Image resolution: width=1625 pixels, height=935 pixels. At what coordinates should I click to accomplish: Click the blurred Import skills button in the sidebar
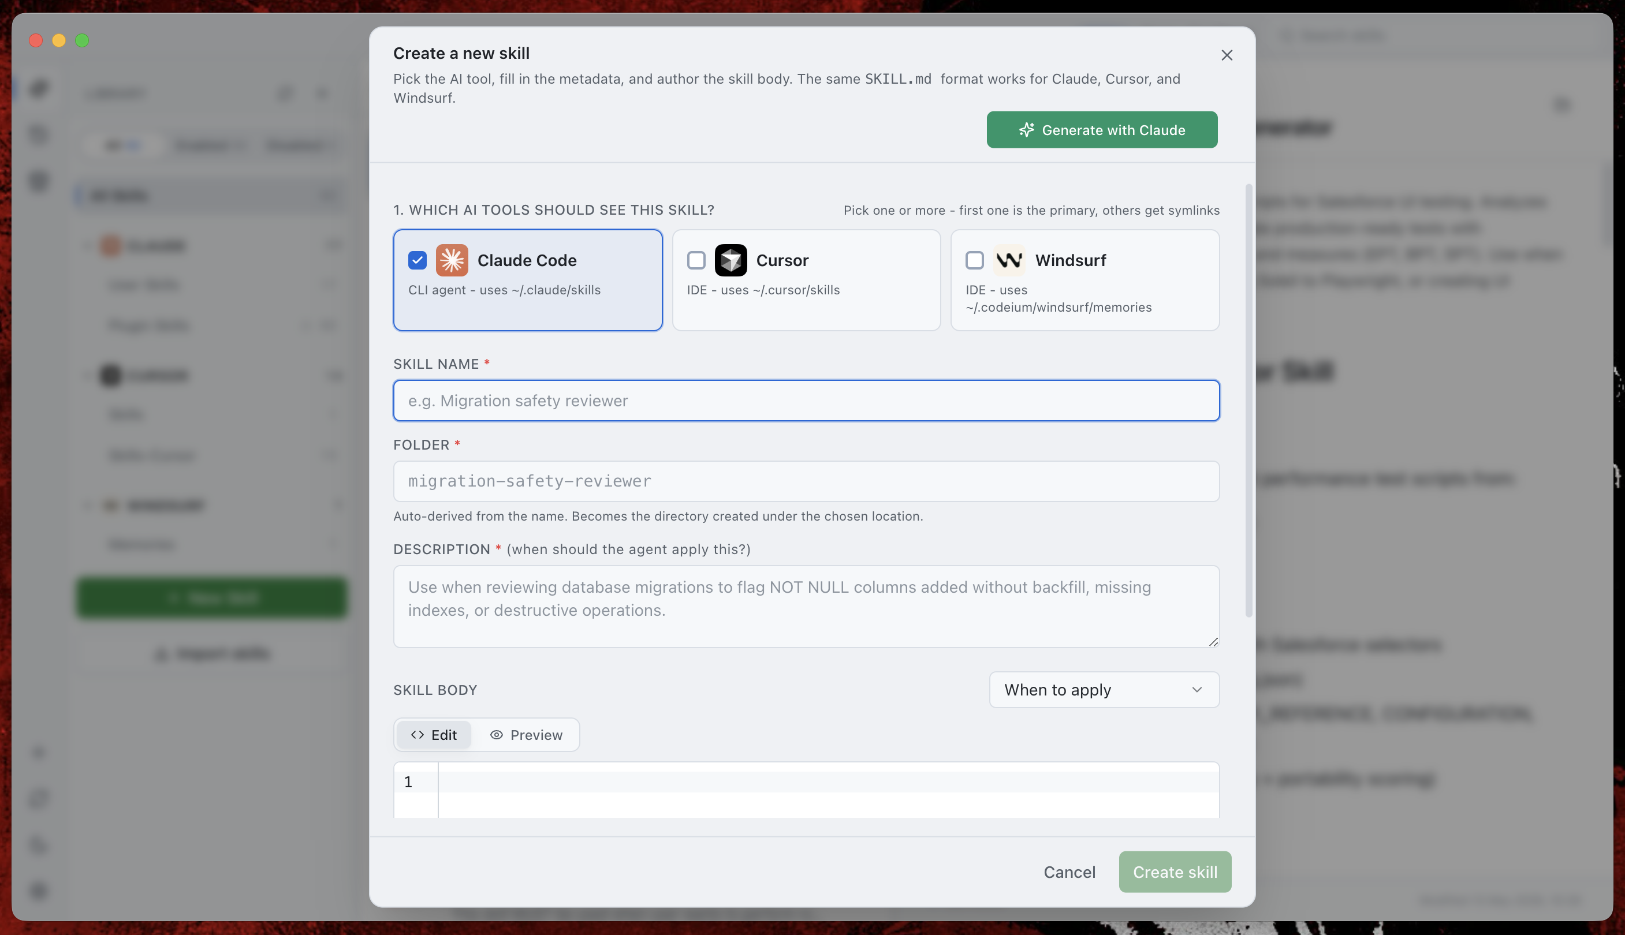pyautogui.click(x=212, y=654)
